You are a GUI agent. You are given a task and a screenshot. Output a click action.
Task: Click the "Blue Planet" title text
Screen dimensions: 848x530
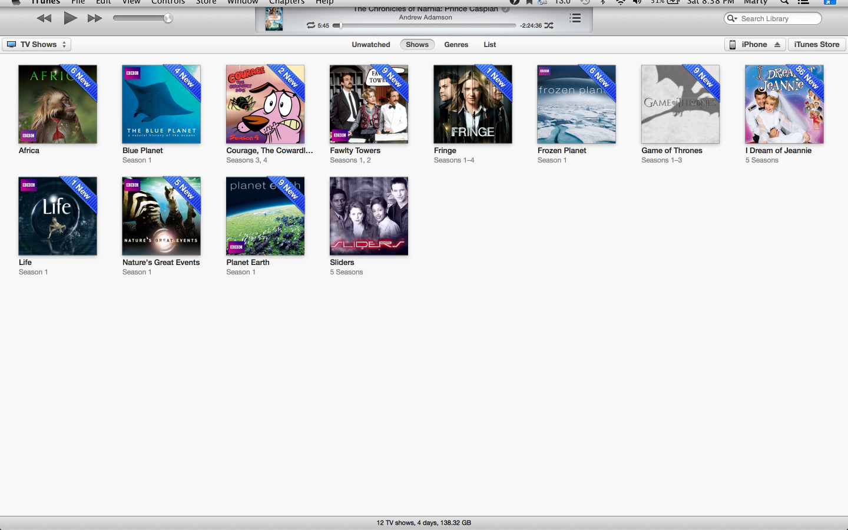click(x=143, y=151)
